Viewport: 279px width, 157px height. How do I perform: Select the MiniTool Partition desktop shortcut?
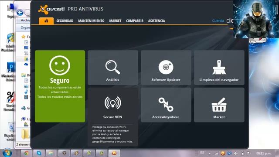pos(8,43)
